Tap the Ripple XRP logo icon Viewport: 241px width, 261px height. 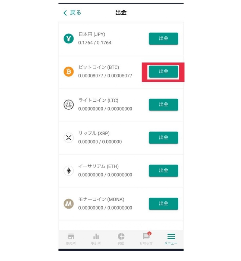[69, 138]
